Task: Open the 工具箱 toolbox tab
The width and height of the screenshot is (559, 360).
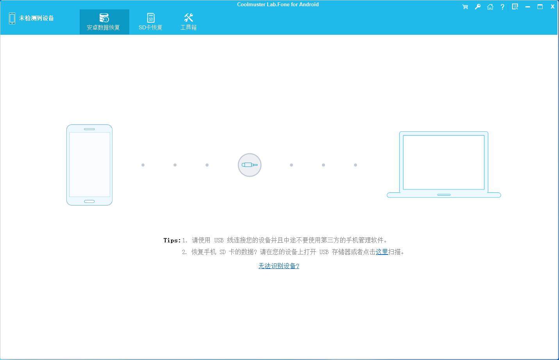Action: pyautogui.click(x=188, y=22)
